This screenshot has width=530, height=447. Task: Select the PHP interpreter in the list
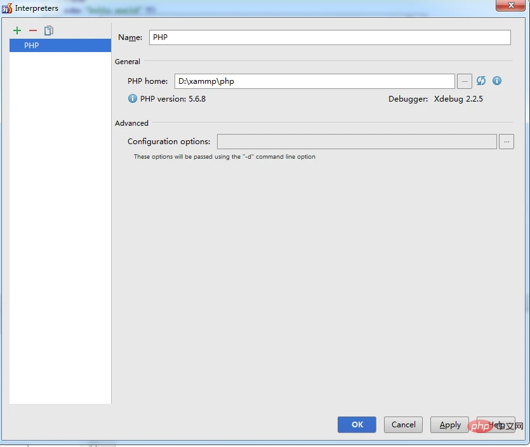[60, 46]
